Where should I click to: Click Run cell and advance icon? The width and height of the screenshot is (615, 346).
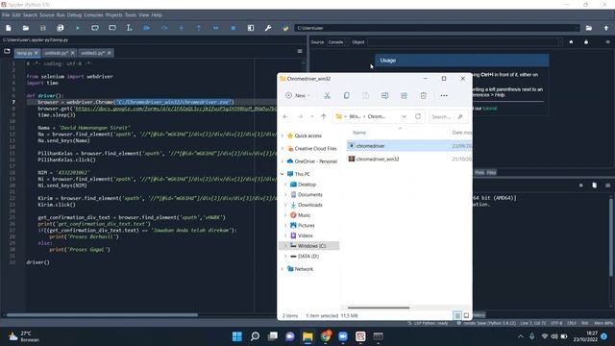[112, 28]
